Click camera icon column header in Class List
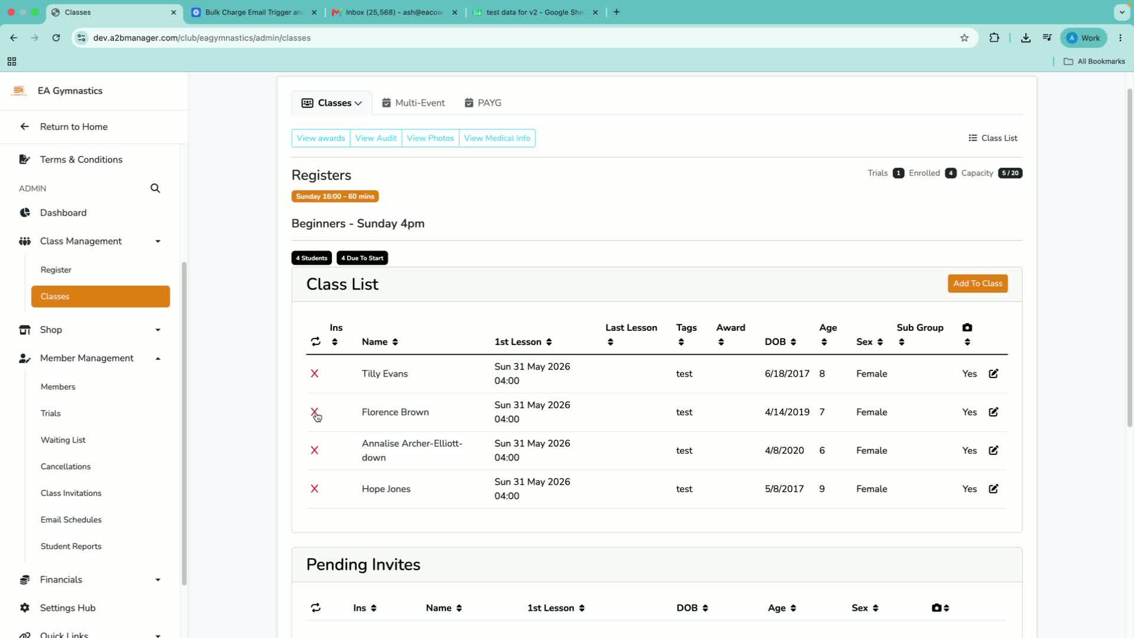The height and width of the screenshot is (638, 1134). tap(967, 328)
